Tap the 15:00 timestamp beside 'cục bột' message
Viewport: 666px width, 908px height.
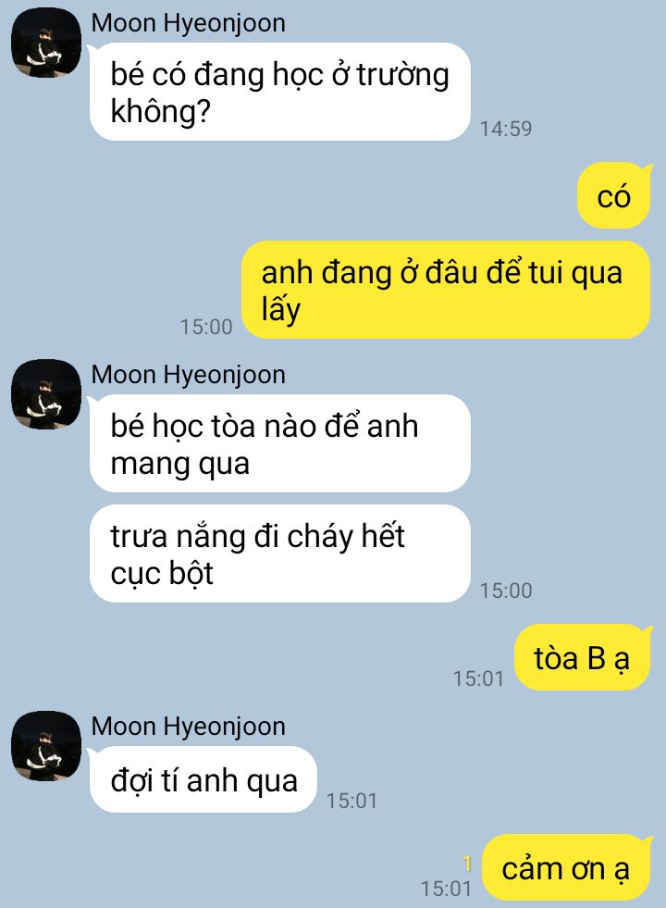click(506, 591)
